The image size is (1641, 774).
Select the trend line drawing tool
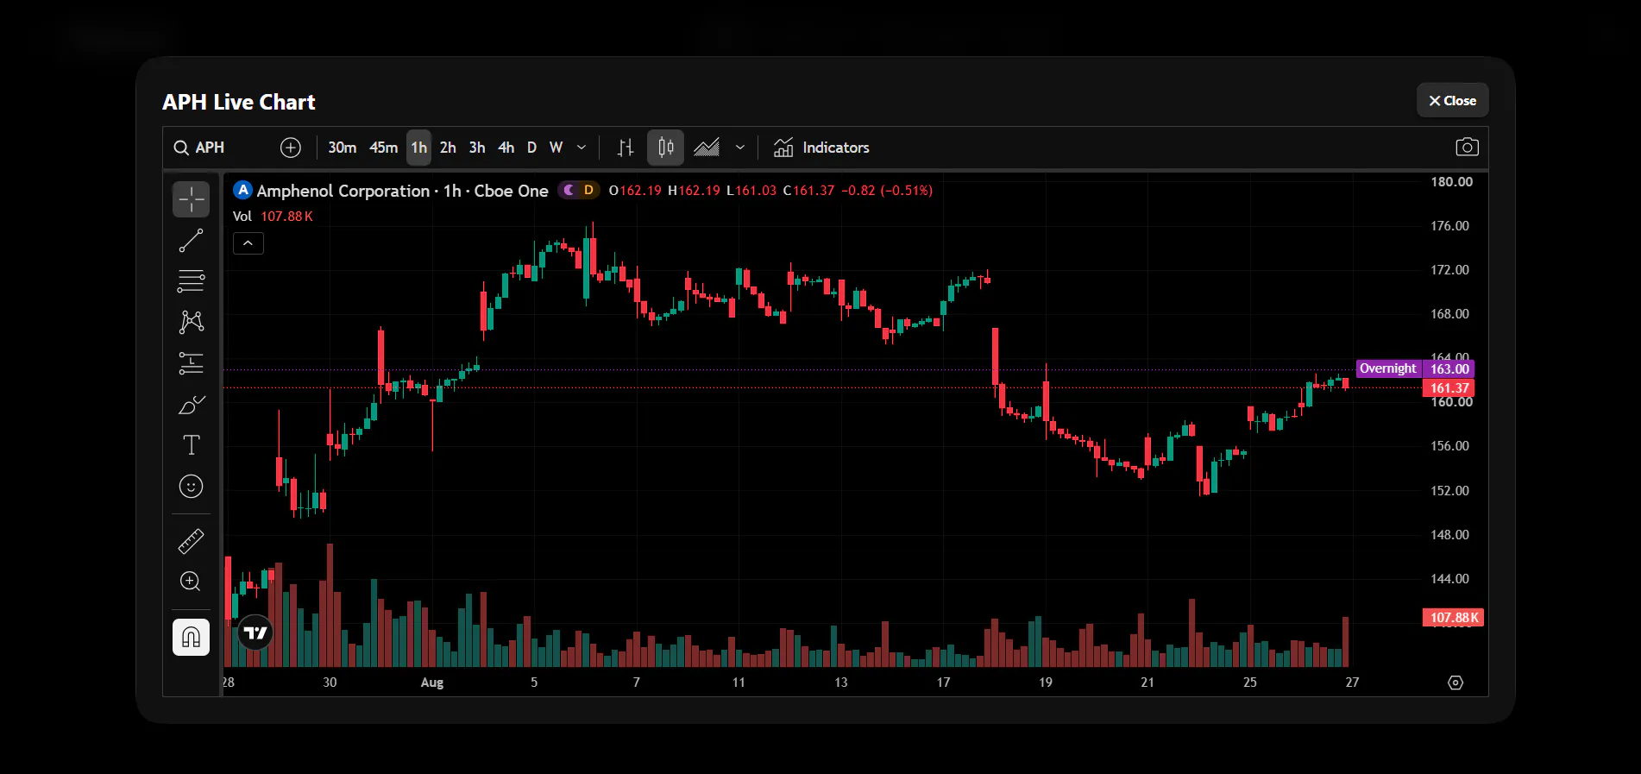pos(191,241)
